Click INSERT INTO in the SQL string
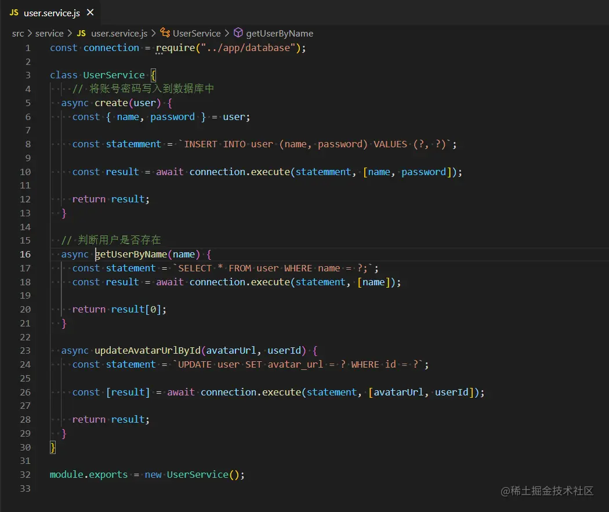Screen dimensions: 609x512 click(215, 144)
